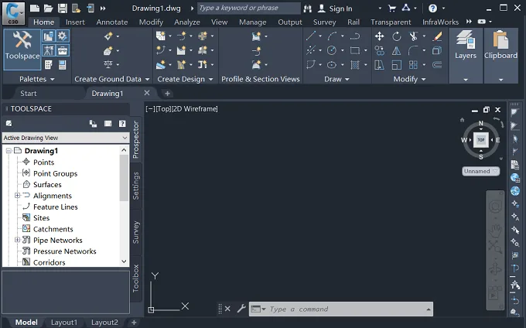Toggle the Survey palette icon

48,50
